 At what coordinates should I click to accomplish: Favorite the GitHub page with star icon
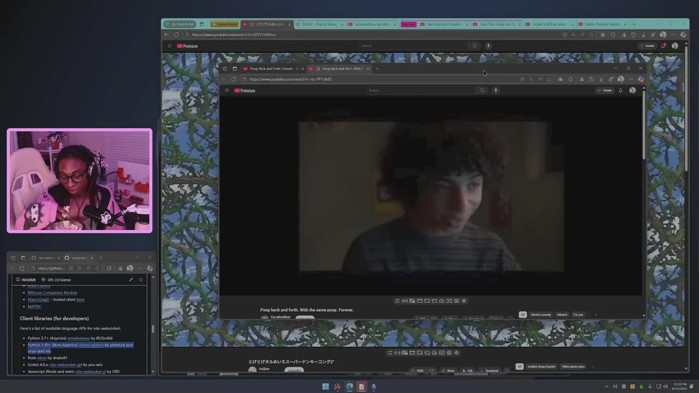pyautogui.click(x=97, y=268)
